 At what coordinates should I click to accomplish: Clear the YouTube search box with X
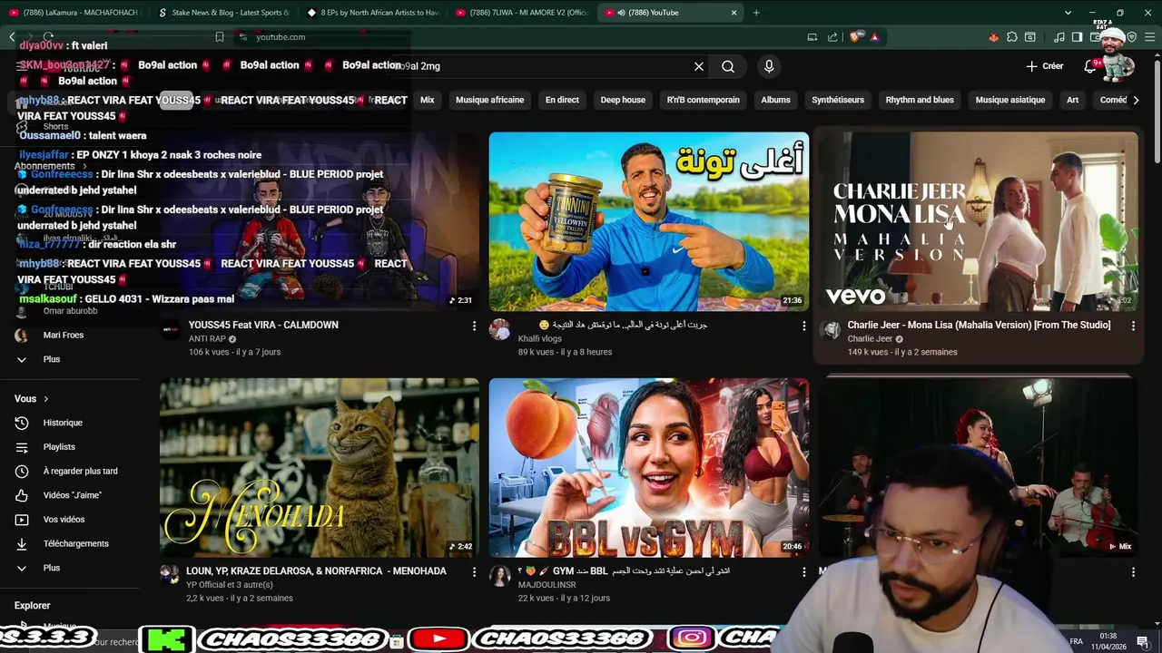click(x=699, y=66)
